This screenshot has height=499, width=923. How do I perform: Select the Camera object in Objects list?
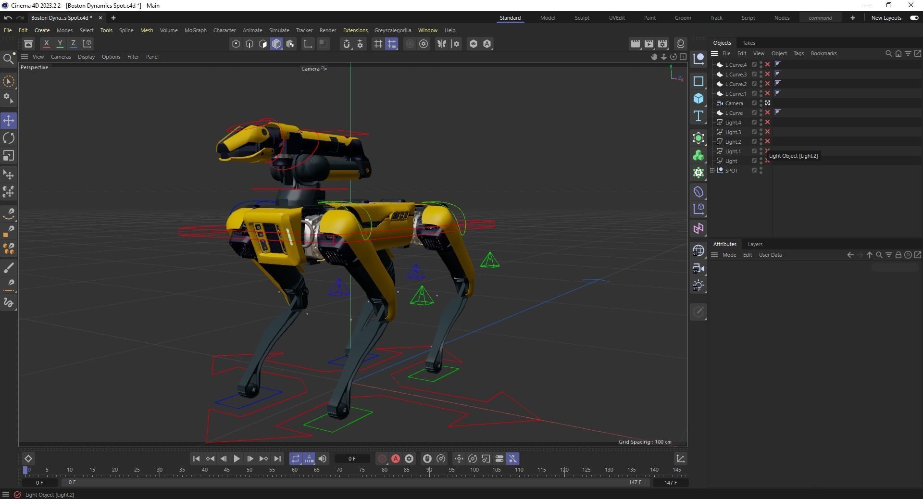pyautogui.click(x=734, y=103)
